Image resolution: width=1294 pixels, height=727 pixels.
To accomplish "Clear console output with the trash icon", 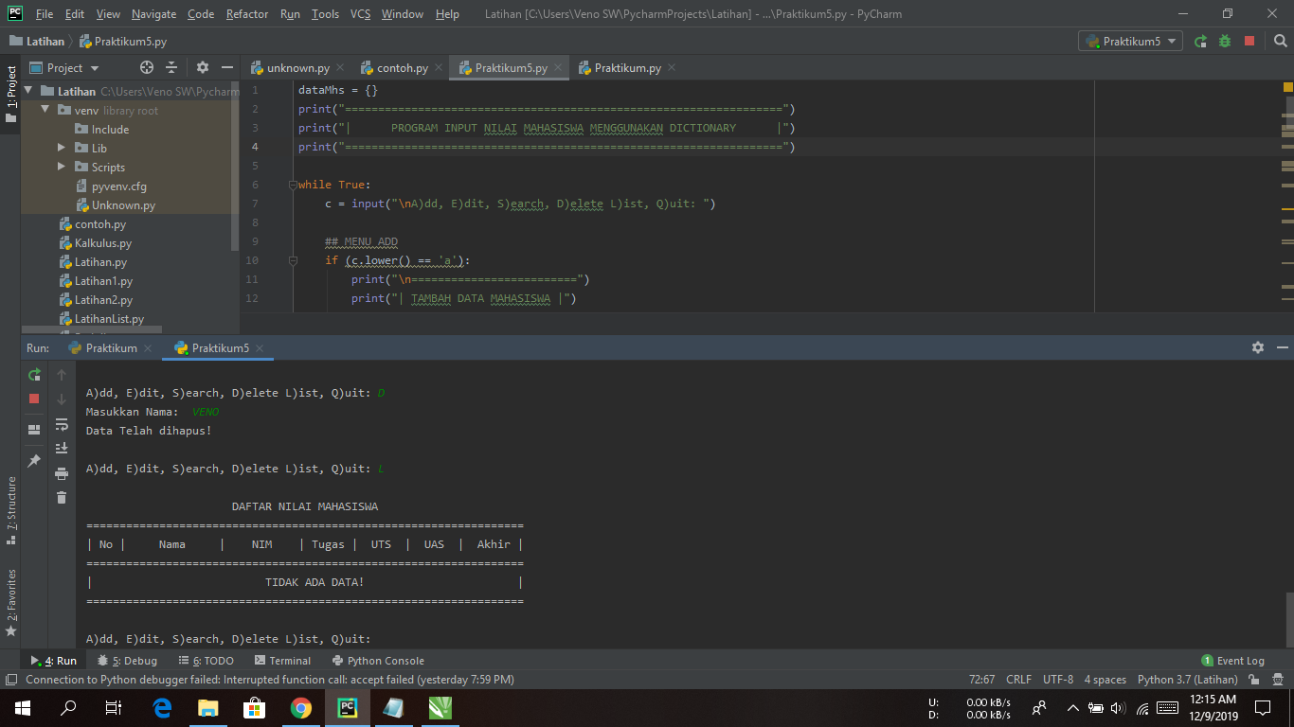I will tap(62, 497).
